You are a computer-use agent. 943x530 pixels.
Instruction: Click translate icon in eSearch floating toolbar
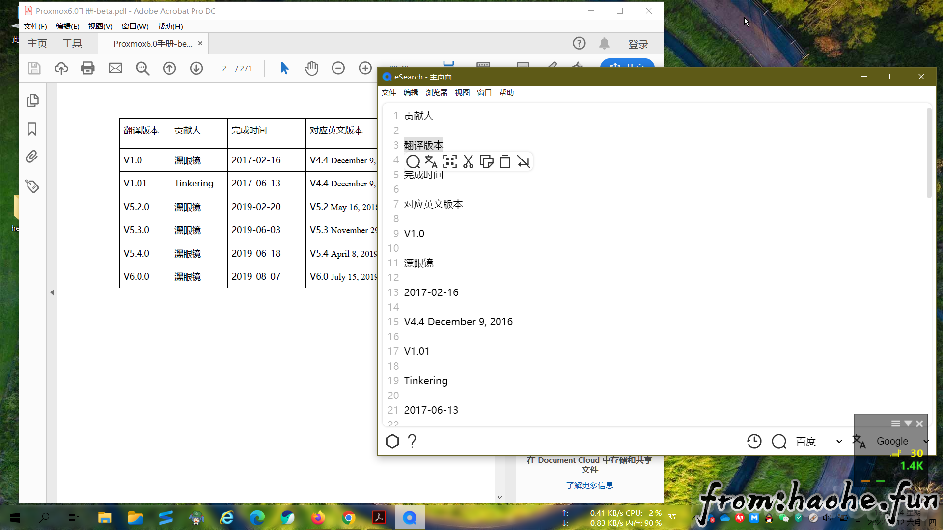431,161
